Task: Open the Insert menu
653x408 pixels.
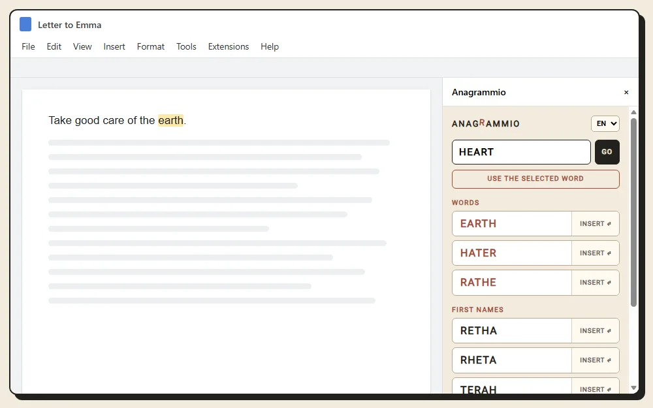Action: click(x=114, y=46)
